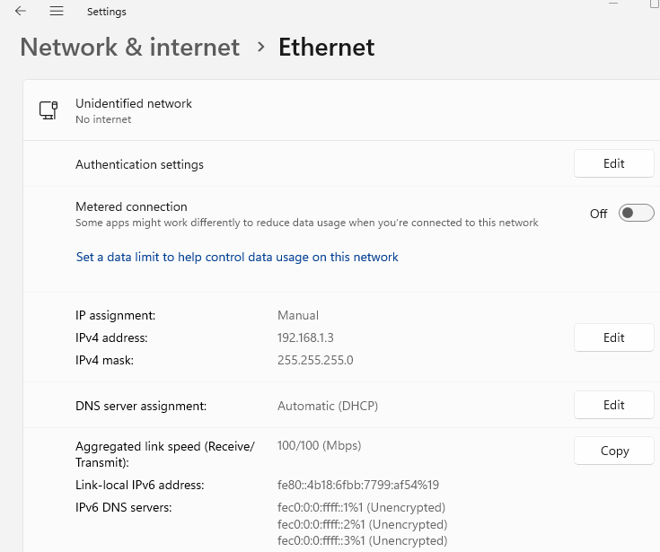Click the Link-local IPv6 address value
Screen dimensions: 660x552
358,485
